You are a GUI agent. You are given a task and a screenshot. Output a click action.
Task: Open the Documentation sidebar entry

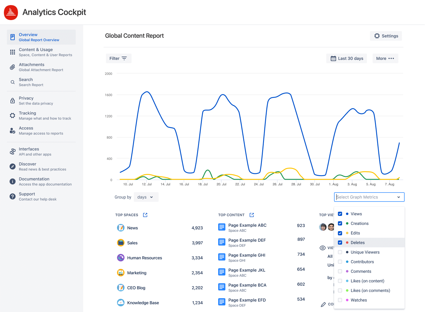point(12,181)
